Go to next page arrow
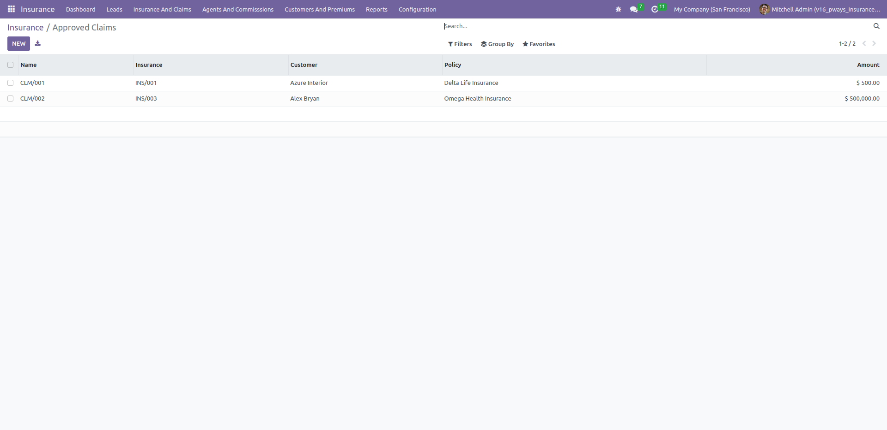Viewport: 887px width, 430px height. (874, 43)
